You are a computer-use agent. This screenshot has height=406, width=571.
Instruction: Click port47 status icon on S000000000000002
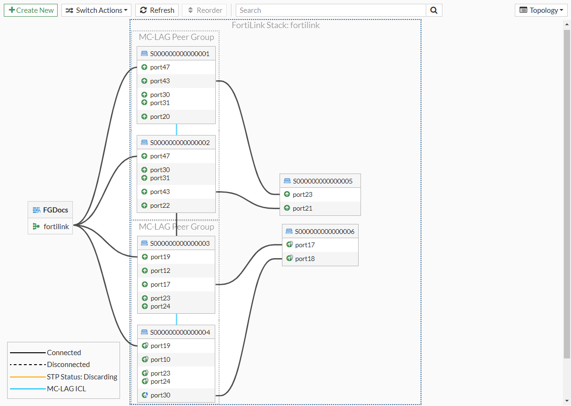coord(144,156)
